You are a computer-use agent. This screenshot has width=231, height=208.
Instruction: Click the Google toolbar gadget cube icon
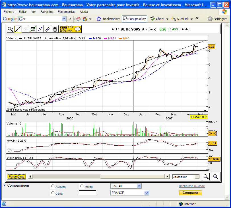(85, 19)
